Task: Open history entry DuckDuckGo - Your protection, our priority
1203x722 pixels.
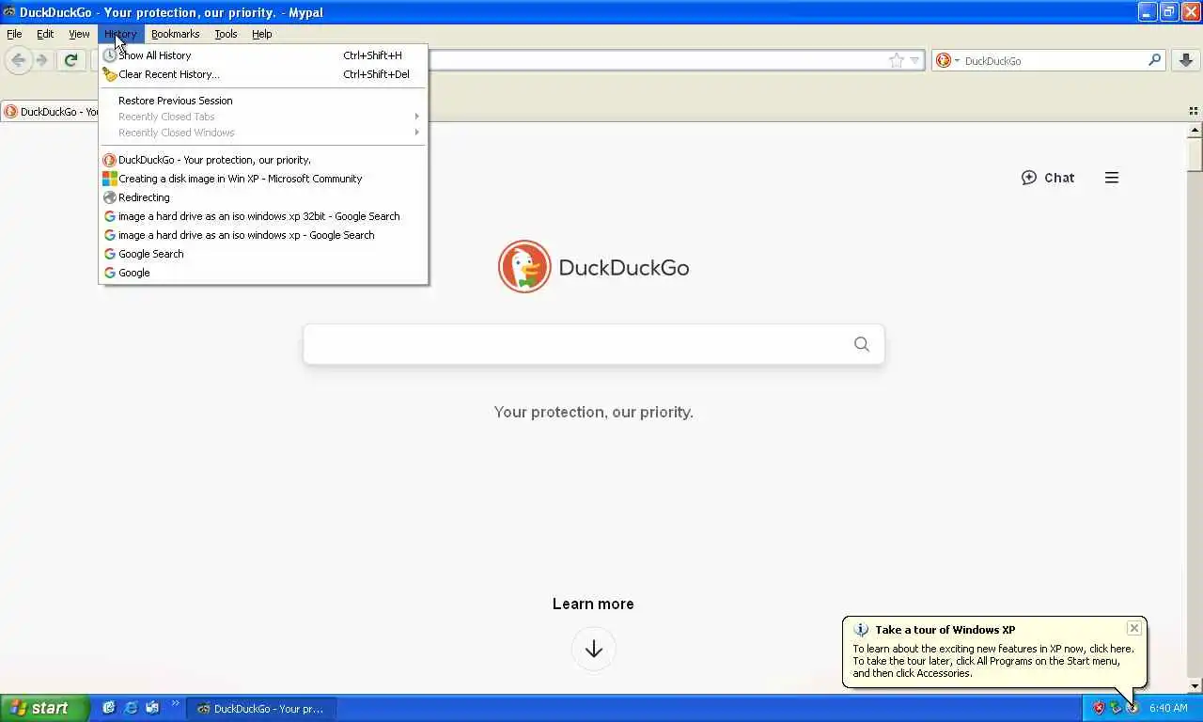Action: pyautogui.click(x=263, y=160)
